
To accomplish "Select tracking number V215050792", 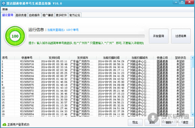I will [x=27, y=105].
